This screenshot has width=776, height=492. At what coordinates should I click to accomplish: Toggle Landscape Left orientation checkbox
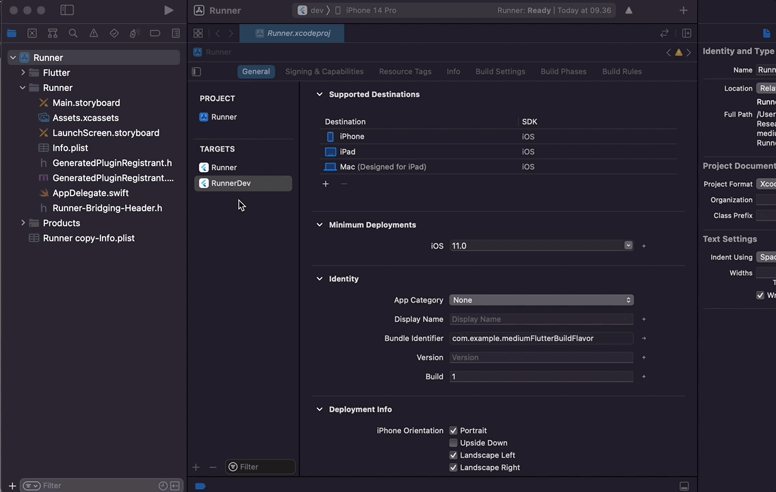(x=453, y=456)
